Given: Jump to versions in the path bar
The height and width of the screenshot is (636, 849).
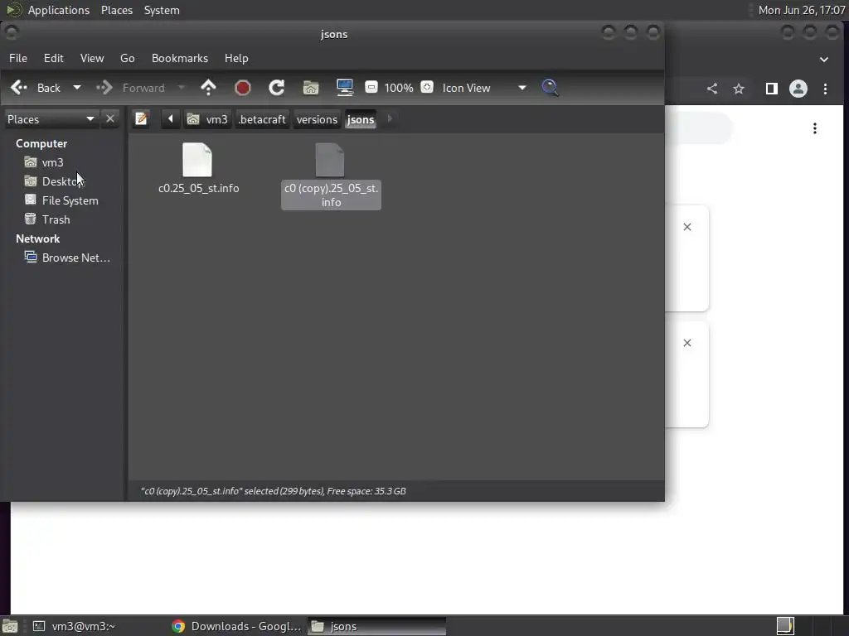Looking at the screenshot, I should click(317, 119).
